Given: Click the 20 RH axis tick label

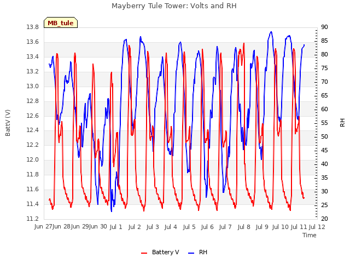Looking at the screenshot, I should click(x=324, y=219).
